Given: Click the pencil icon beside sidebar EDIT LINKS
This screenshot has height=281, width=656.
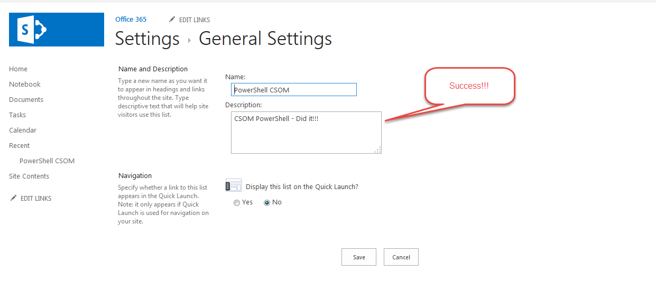Looking at the screenshot, I should tap(13, 198).
